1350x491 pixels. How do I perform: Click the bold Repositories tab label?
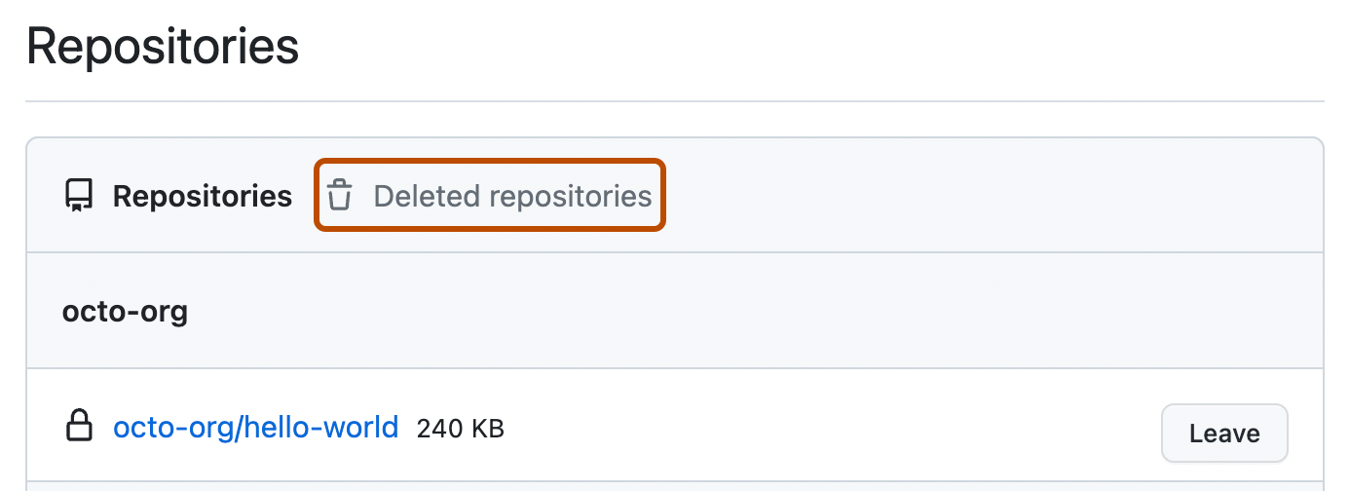[203, 196]
